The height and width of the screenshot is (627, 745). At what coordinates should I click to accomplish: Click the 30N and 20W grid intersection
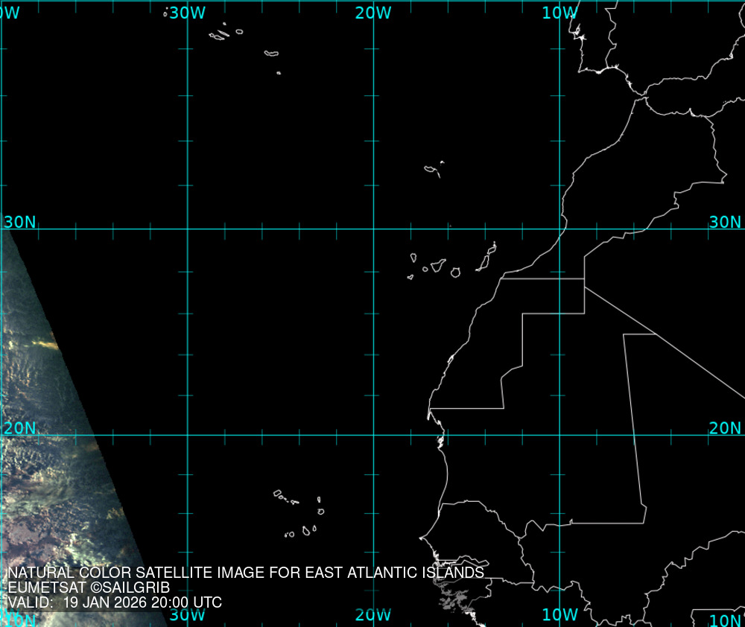tap(373, 229)
